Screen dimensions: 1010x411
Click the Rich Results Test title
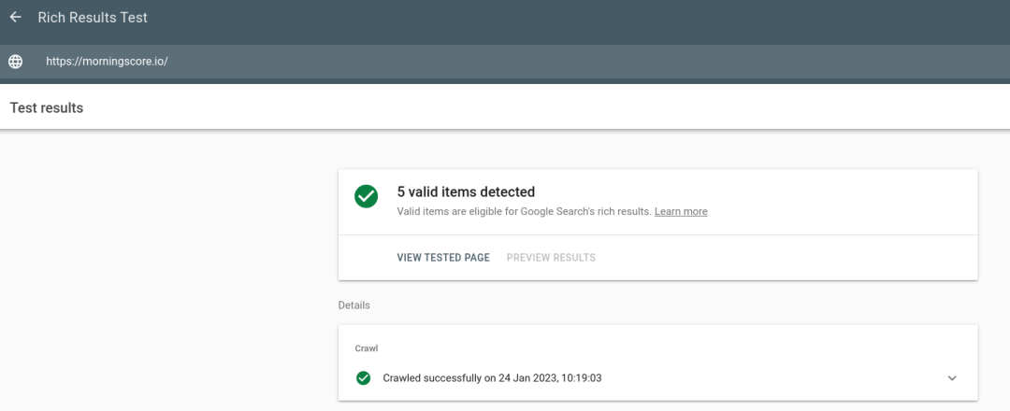point(93,18)
